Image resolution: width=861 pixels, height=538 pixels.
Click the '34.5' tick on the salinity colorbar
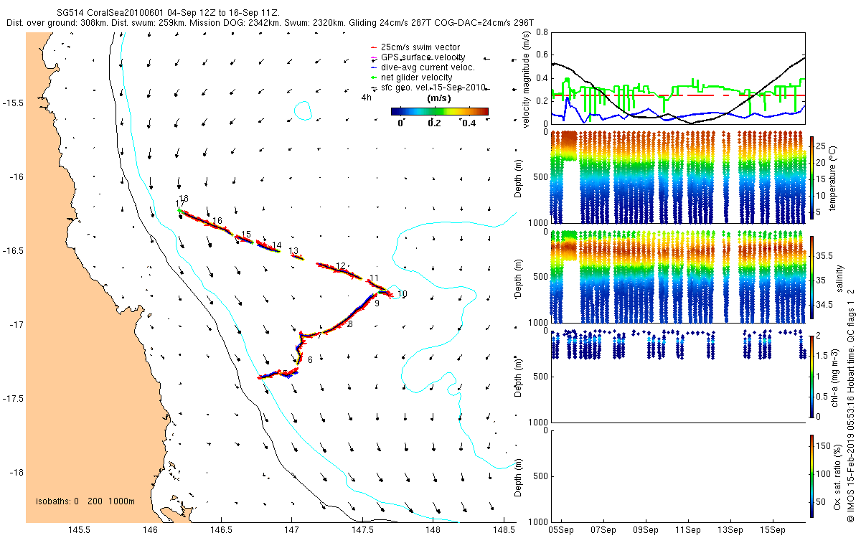point(824,305)
